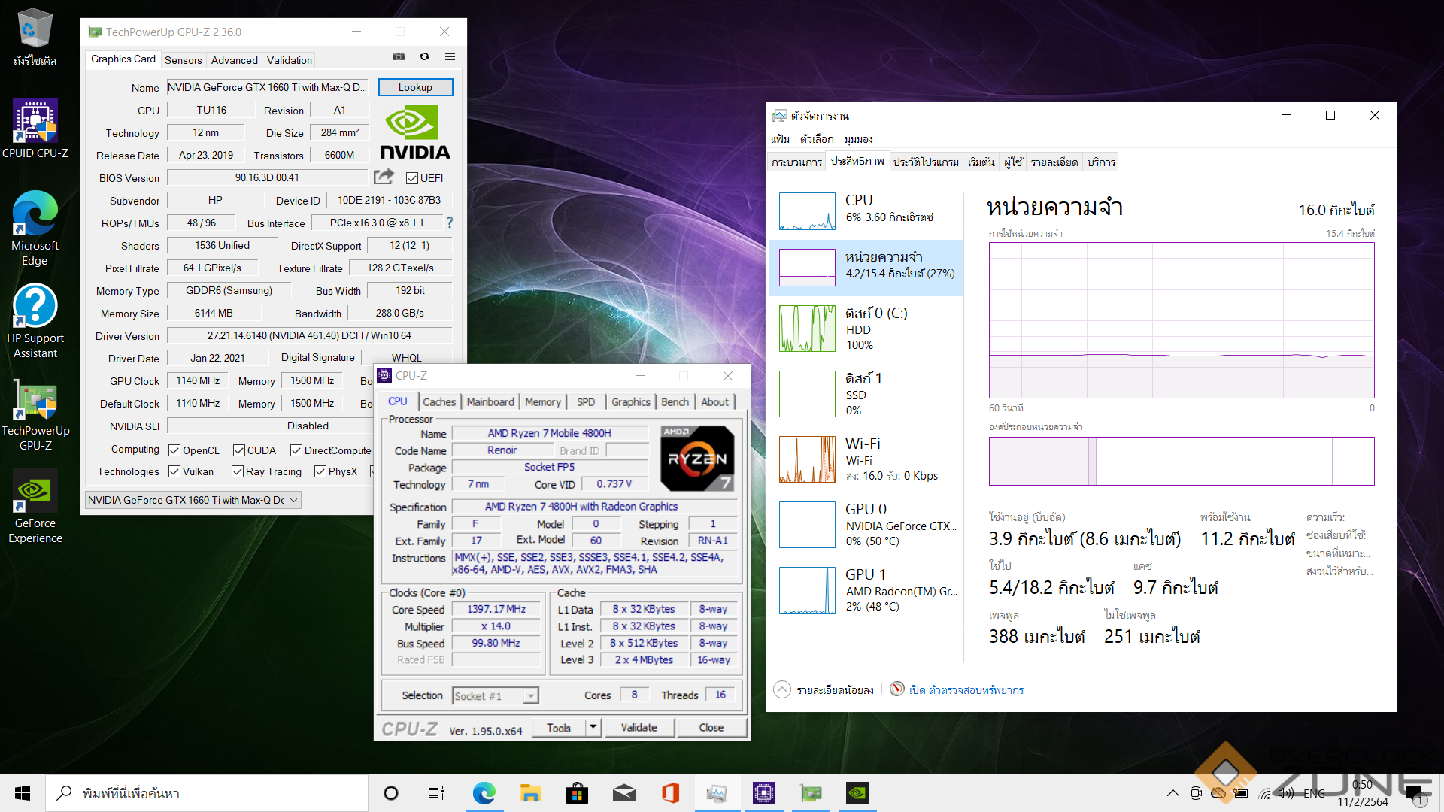Click GPU-Z refresh icon
This screenshot has width=1444, height=812.
[x=424, y=57]
